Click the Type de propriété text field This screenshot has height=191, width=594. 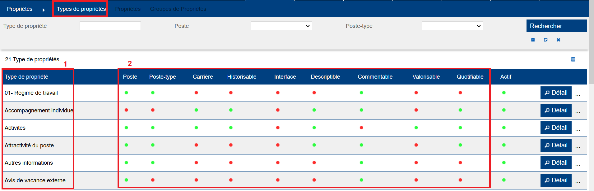(x=110, y=26)
